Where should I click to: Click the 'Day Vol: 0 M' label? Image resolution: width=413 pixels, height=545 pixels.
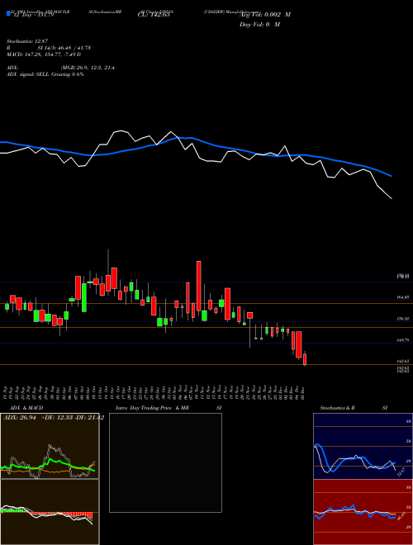pos(259,24)
